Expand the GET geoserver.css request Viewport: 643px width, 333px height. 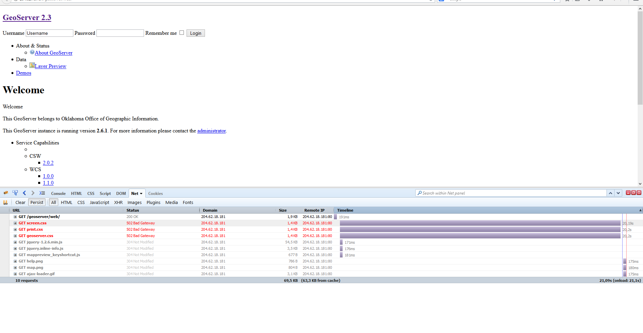pos(15,236)
